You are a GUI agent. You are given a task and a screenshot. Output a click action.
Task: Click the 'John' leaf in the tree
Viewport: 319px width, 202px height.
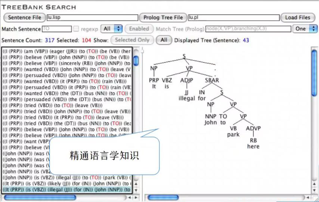click(211, 122)
